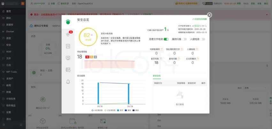The height and width of the screenshot is (129, 272).
Task: Click the 腾讯云专享版 label in background
Action: coord(41,26)
